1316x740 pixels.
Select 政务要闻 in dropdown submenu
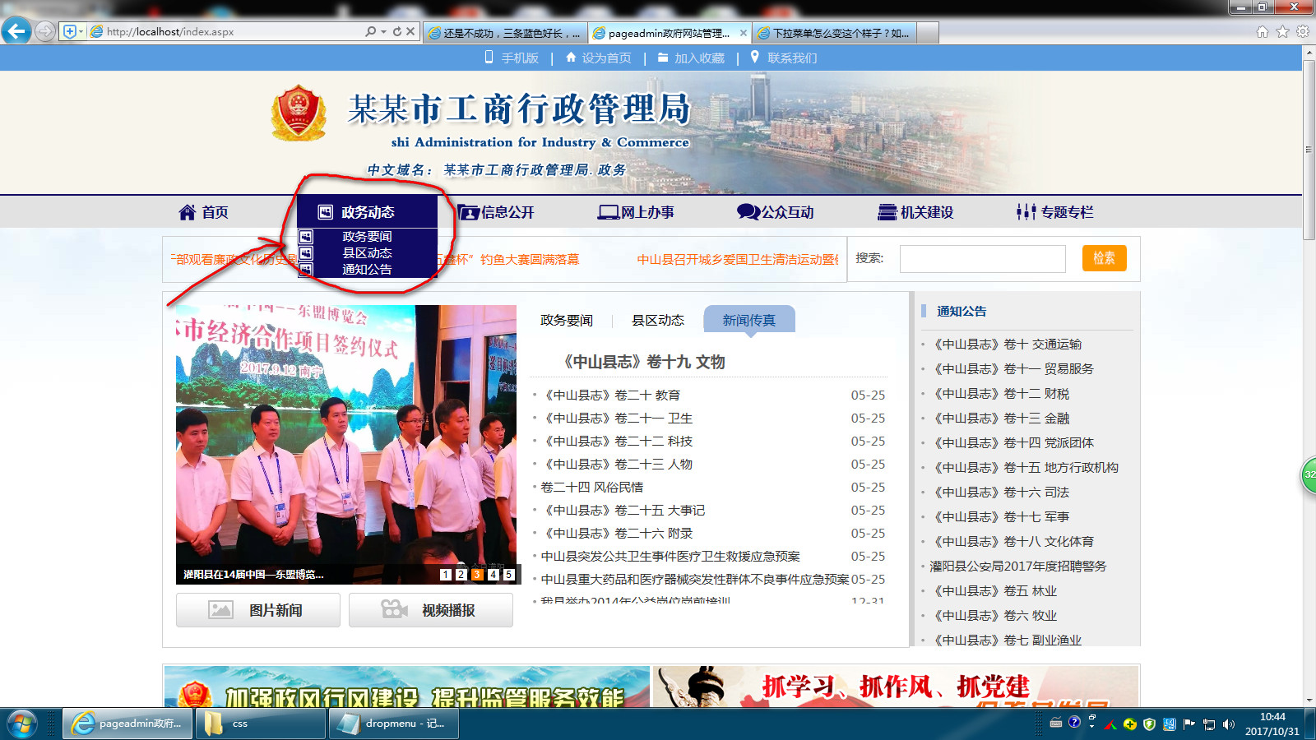tap(367, 237)
